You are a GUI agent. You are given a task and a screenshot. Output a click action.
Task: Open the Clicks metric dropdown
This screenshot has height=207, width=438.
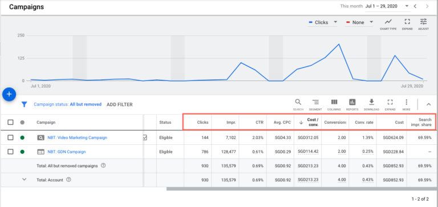(323, 22)
